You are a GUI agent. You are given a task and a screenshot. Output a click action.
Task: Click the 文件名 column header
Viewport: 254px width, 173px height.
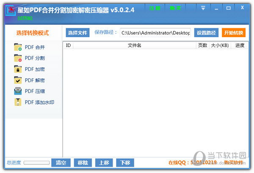point(135,46)
